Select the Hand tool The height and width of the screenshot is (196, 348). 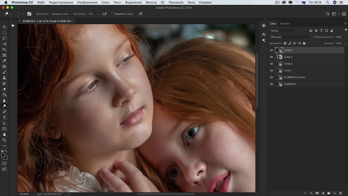(4, 134)
